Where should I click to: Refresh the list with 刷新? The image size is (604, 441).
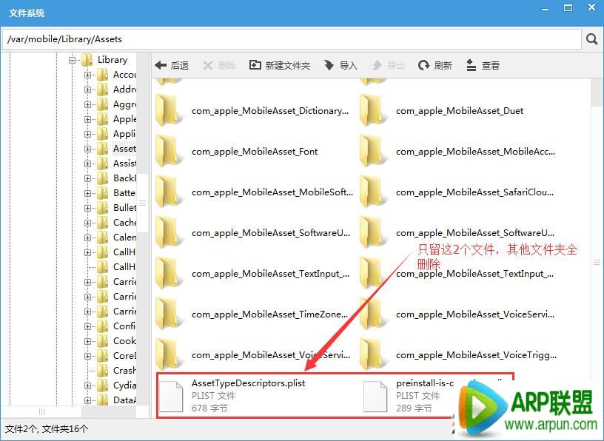[x=435, y=65]
